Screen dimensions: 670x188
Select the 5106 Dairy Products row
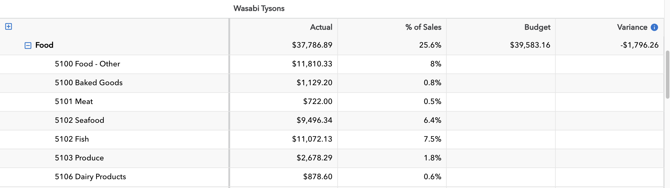[90, 177]
